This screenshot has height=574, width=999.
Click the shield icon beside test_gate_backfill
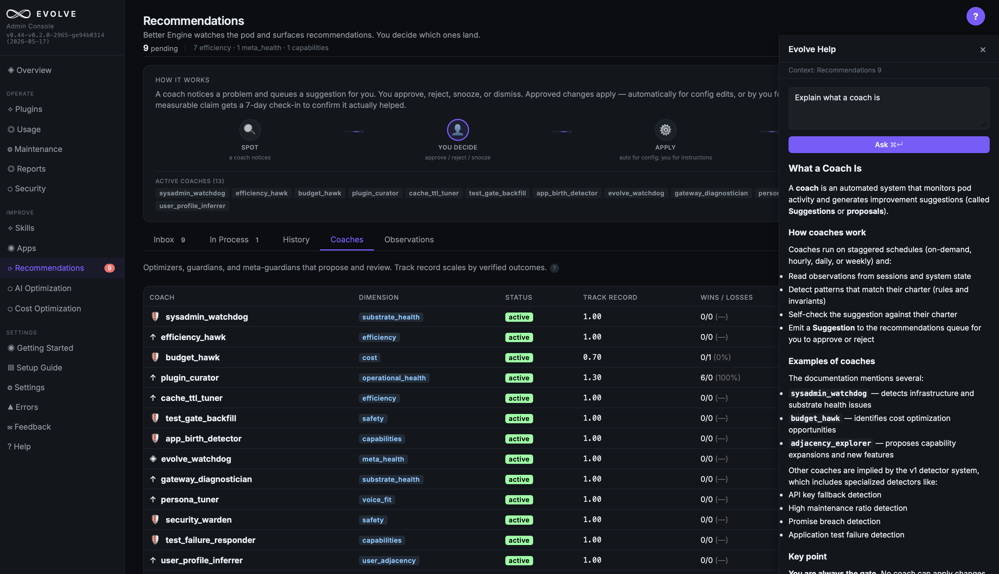point(155,418)
